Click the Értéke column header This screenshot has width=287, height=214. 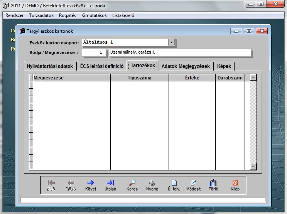click(x=192, y=78)
